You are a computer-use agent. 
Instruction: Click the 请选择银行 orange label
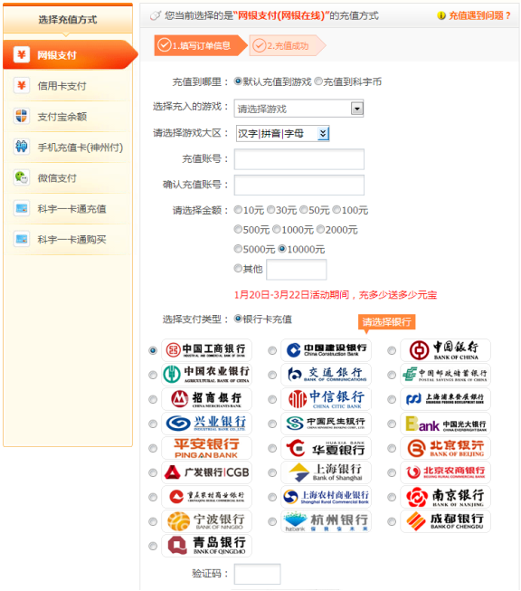tap(386, 321)
